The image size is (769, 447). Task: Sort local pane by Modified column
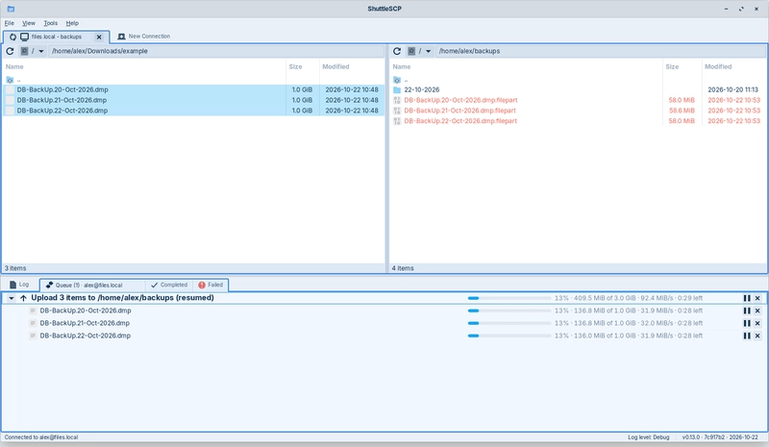(351, 66)
